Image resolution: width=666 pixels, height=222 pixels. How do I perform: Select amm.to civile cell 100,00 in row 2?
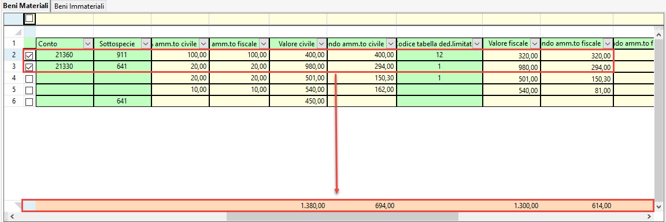[180, 55]
